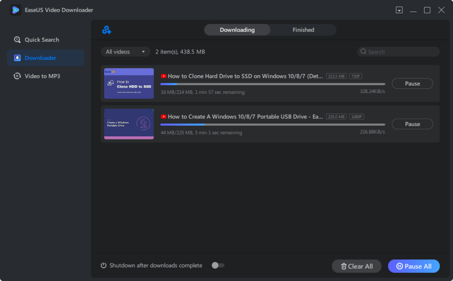
Task: Switch to the Finished tab
Action: 303,30
